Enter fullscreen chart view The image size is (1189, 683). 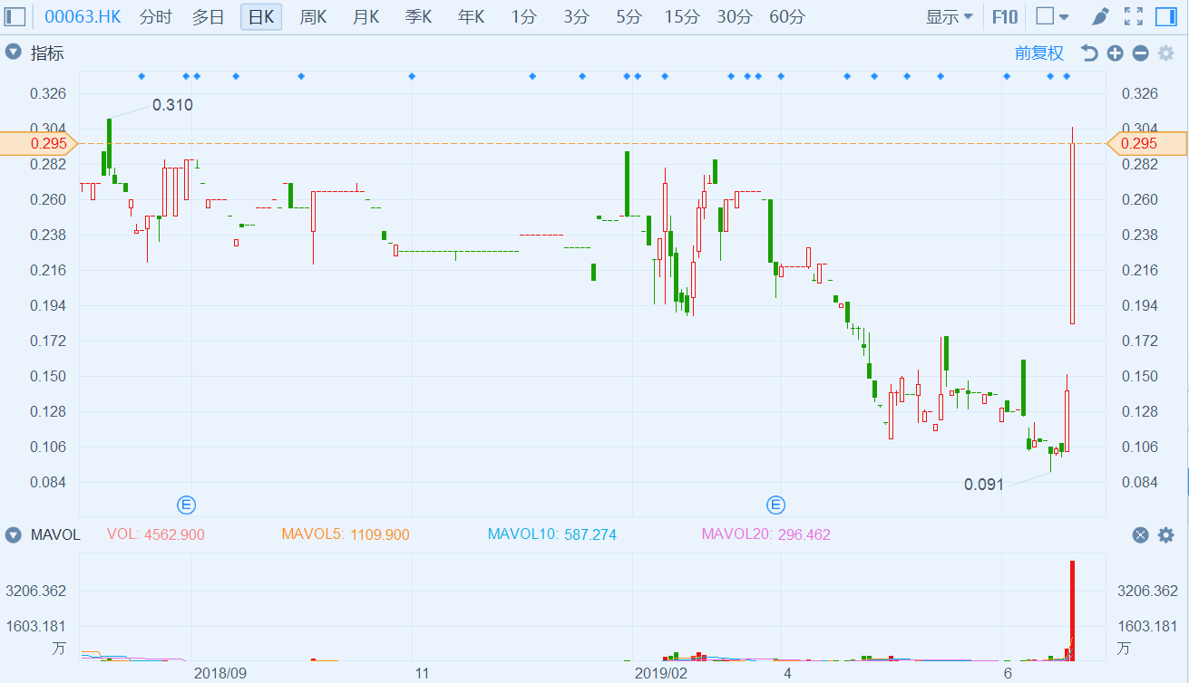[x=1133, y=16]
